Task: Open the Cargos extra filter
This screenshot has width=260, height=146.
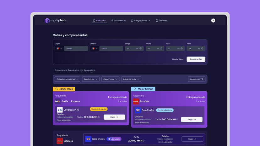Action: [110, 79]
